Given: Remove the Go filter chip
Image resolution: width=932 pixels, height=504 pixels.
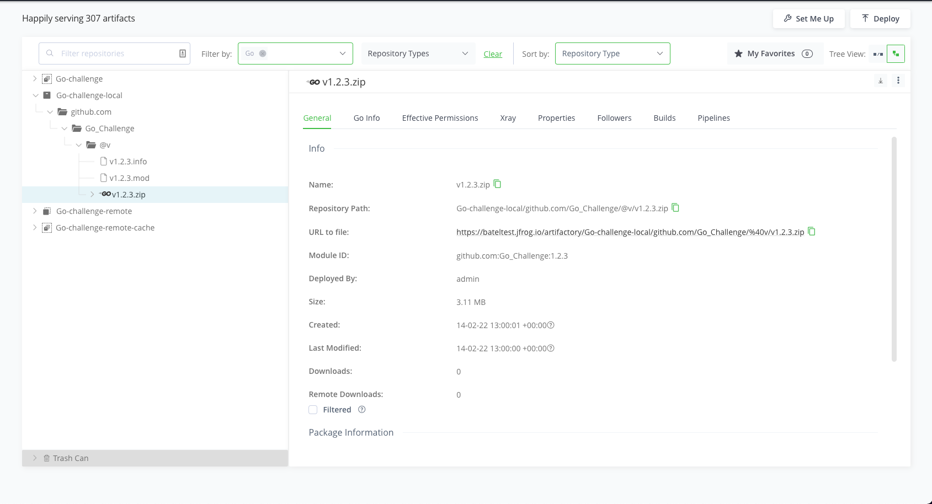Looking at the screenshot, I should [x=263, y=53].
